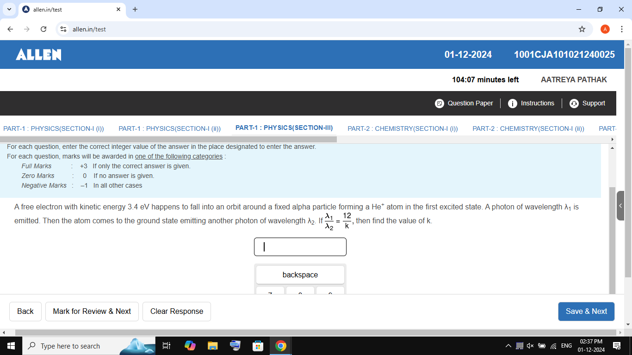Open the Wi-Fi network tray icon

coord(553,346)
